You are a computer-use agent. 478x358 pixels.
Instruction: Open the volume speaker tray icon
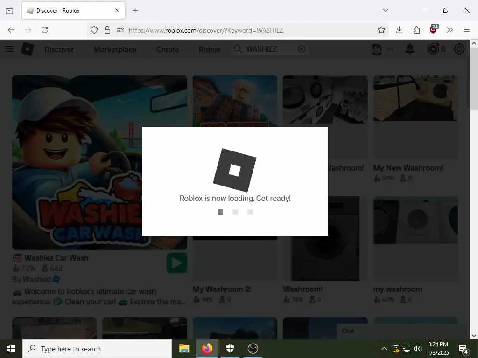pyautogui.click(x=417, y=349)
